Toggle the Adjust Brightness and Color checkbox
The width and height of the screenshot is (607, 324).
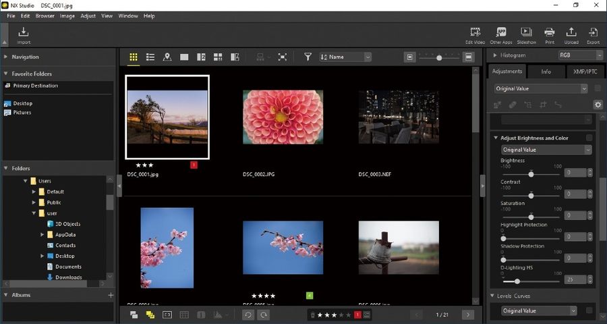click(x=589, y=138)
